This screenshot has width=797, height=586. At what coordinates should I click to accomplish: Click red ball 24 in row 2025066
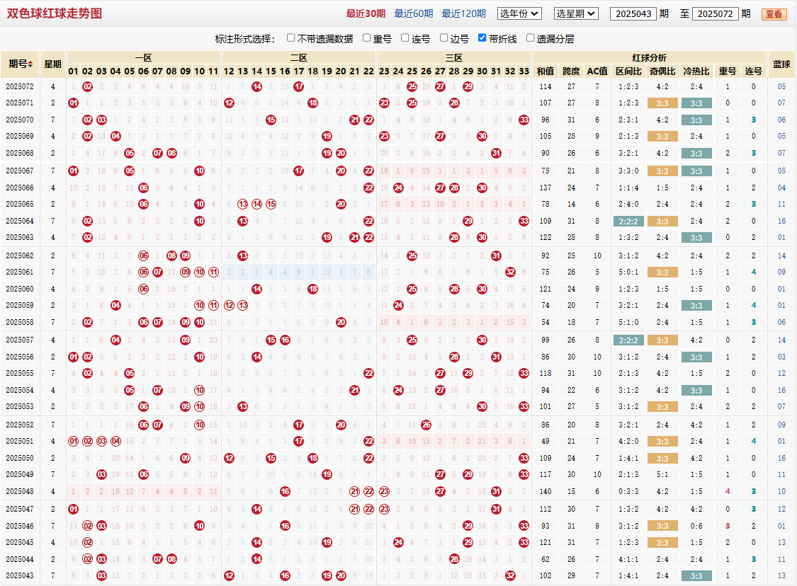click(x=398, y=188)
